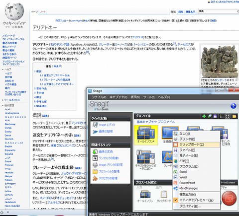This screenshot has width=239, height=216.
Task: Open the English language link
Action: [x=8, y=146]
